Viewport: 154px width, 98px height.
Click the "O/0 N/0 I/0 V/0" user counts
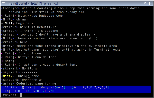tap(40, 91)
